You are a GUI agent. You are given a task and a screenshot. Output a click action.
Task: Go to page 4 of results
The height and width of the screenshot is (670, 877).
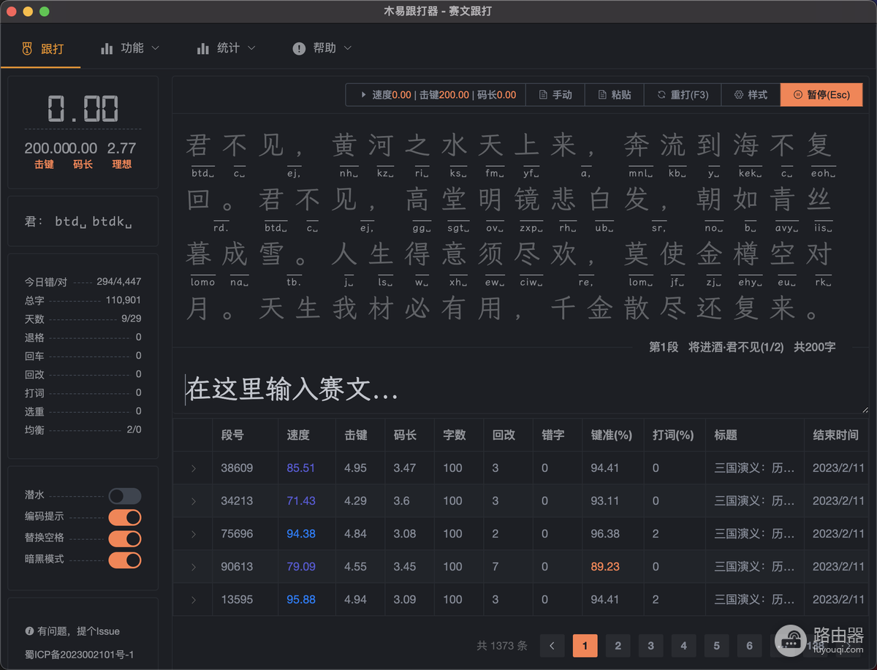(x=684, y=646)
